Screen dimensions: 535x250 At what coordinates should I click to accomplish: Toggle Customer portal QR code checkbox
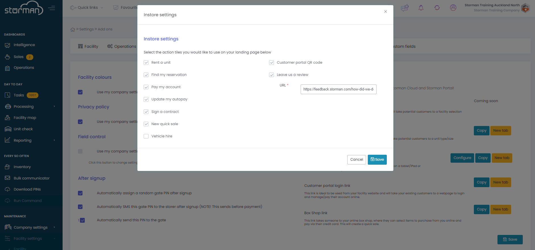tap(272, 63)
